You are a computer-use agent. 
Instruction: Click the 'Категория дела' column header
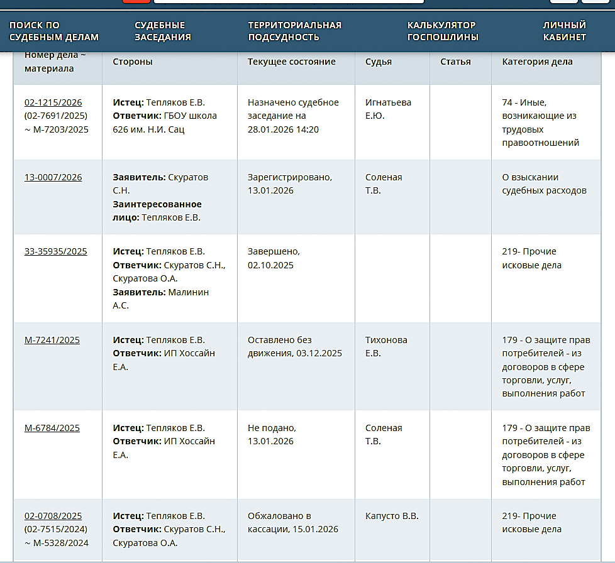[537, 62]
